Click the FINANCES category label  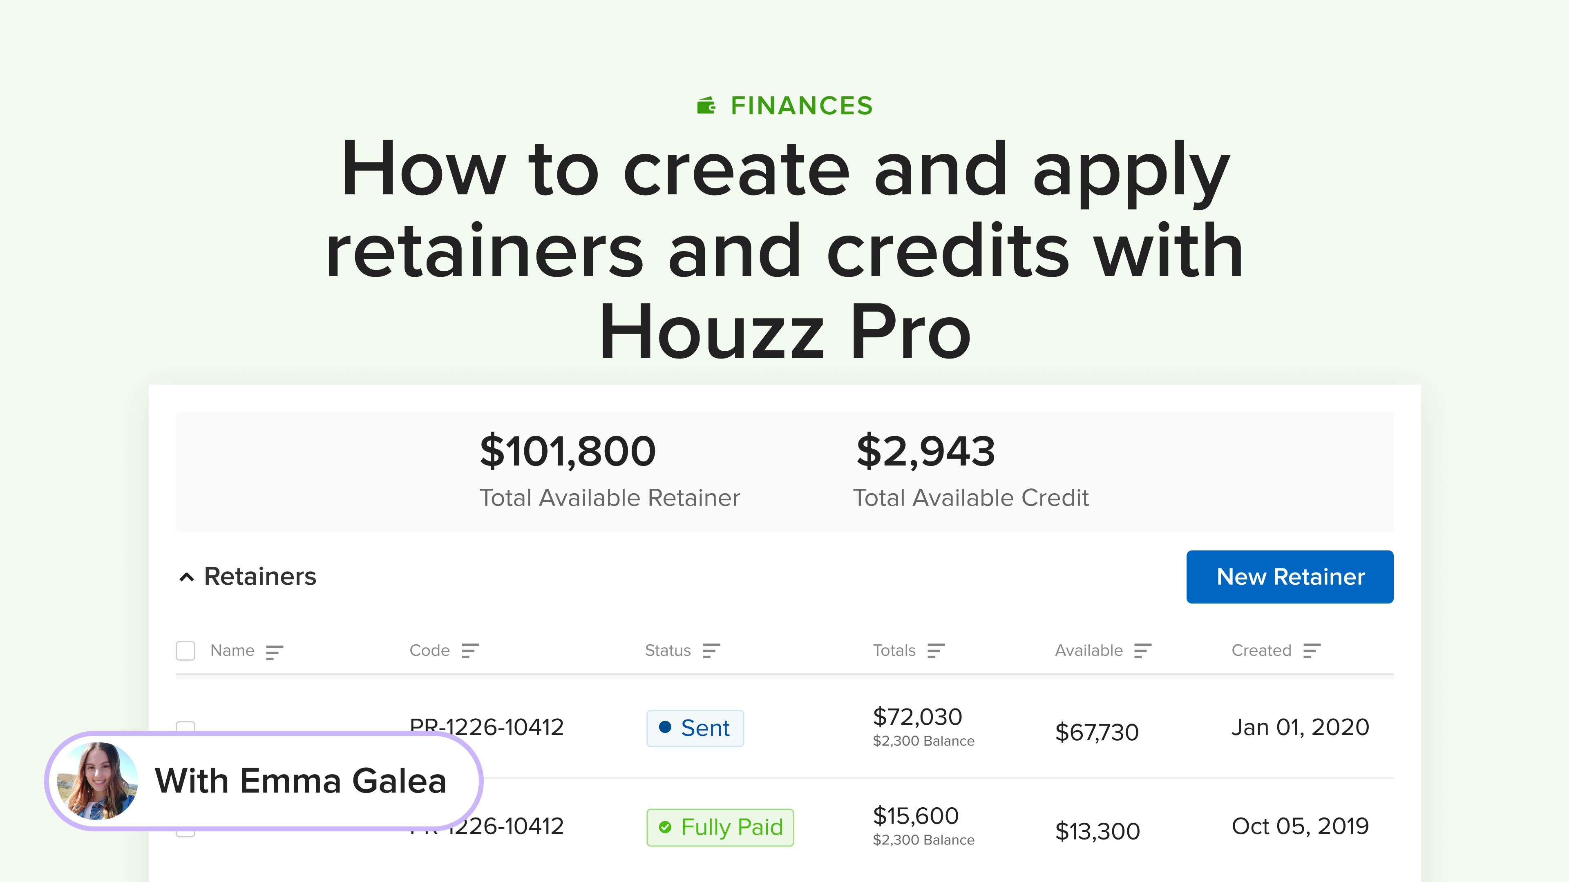[802, 105]
